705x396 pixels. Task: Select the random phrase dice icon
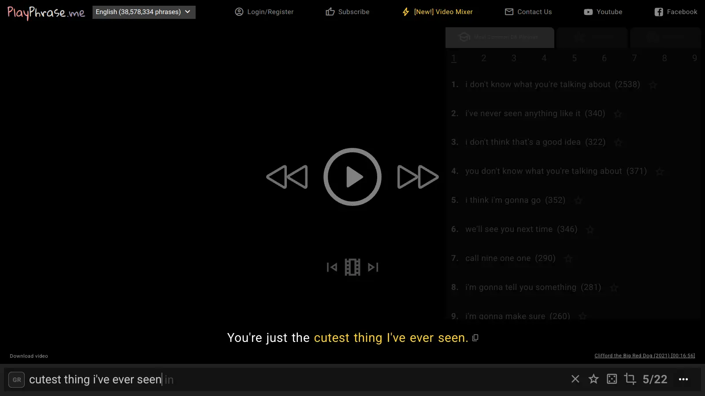(x=612, y=379)
